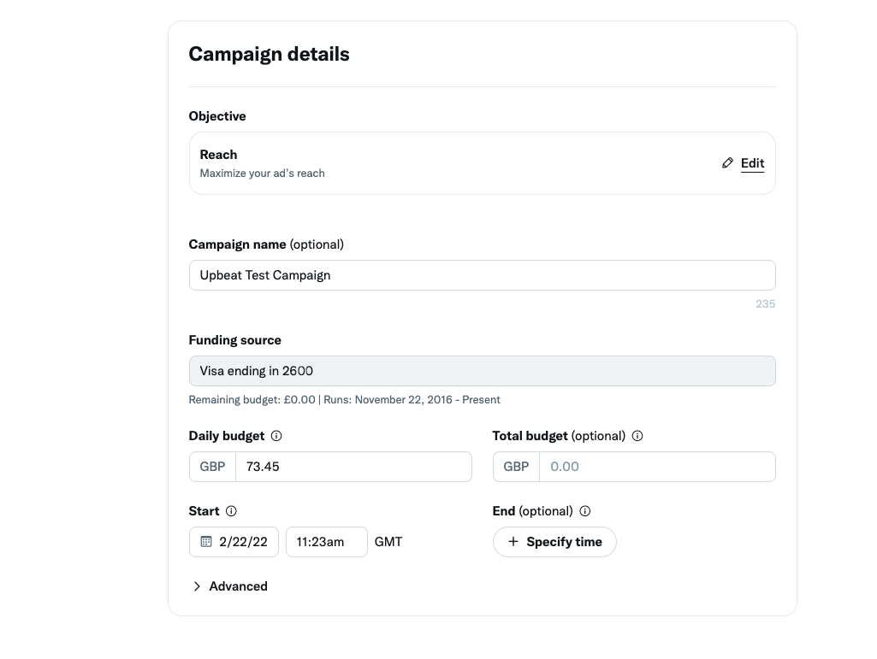Focus the Campaign name input field
Image resolution: width=877 pixels, height=659 pixels.
pyautogui.click(x=482, y=275)
